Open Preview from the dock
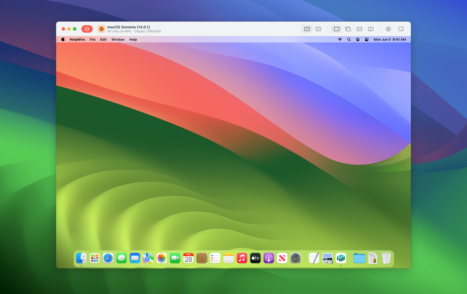 327,258
